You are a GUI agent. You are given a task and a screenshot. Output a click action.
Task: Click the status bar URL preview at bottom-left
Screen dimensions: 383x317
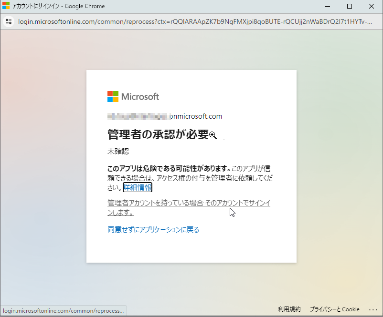[x=63, y=311]
